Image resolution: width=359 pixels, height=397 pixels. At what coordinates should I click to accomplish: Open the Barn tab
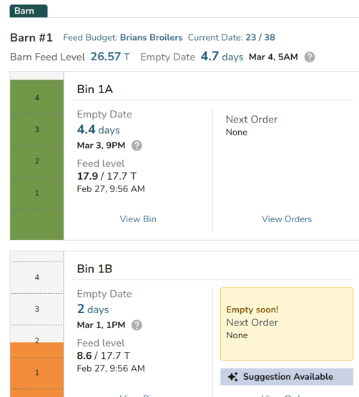pyautogui.click(x=29, y=11)
